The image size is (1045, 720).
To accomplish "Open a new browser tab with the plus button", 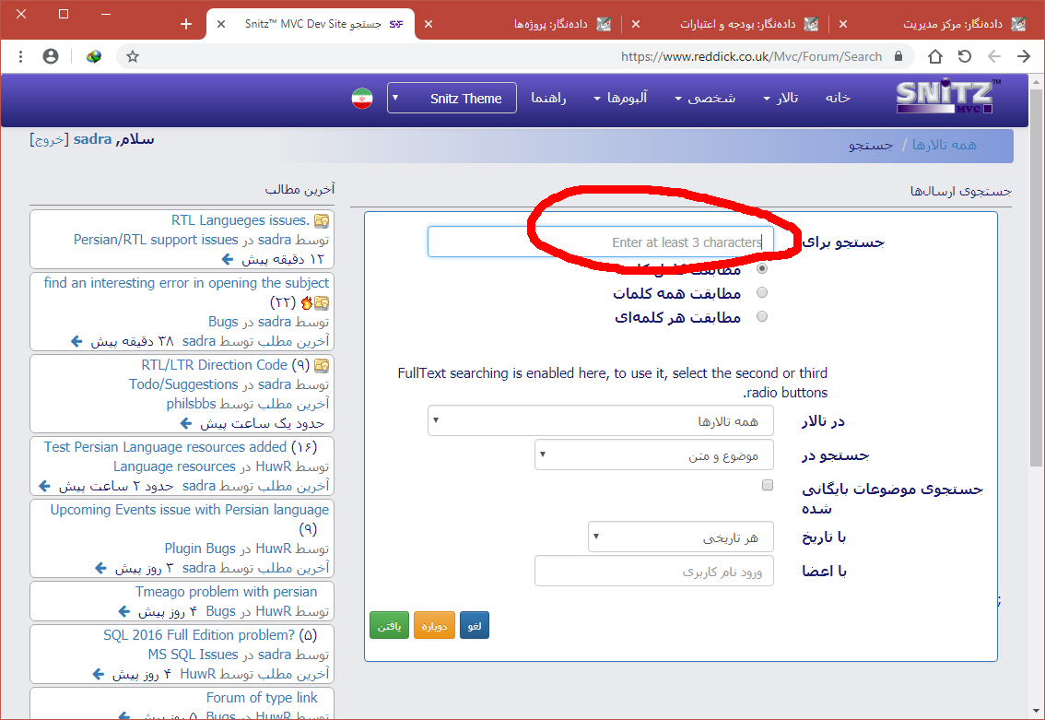I will pyautogui.click(x=186, y=24).
